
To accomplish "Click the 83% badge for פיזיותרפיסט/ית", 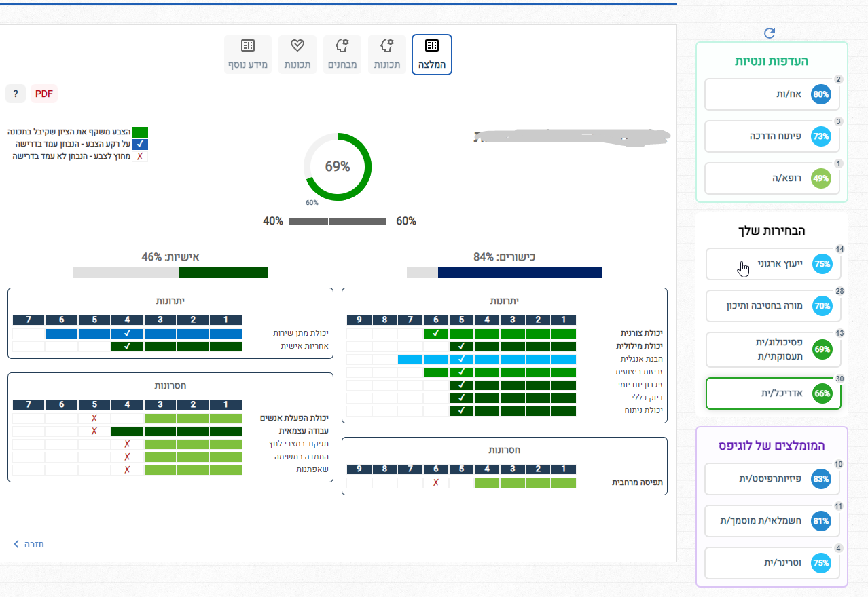I will tap(821, 480).
